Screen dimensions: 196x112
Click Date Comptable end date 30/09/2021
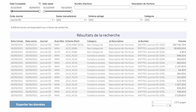pos(35,8)
